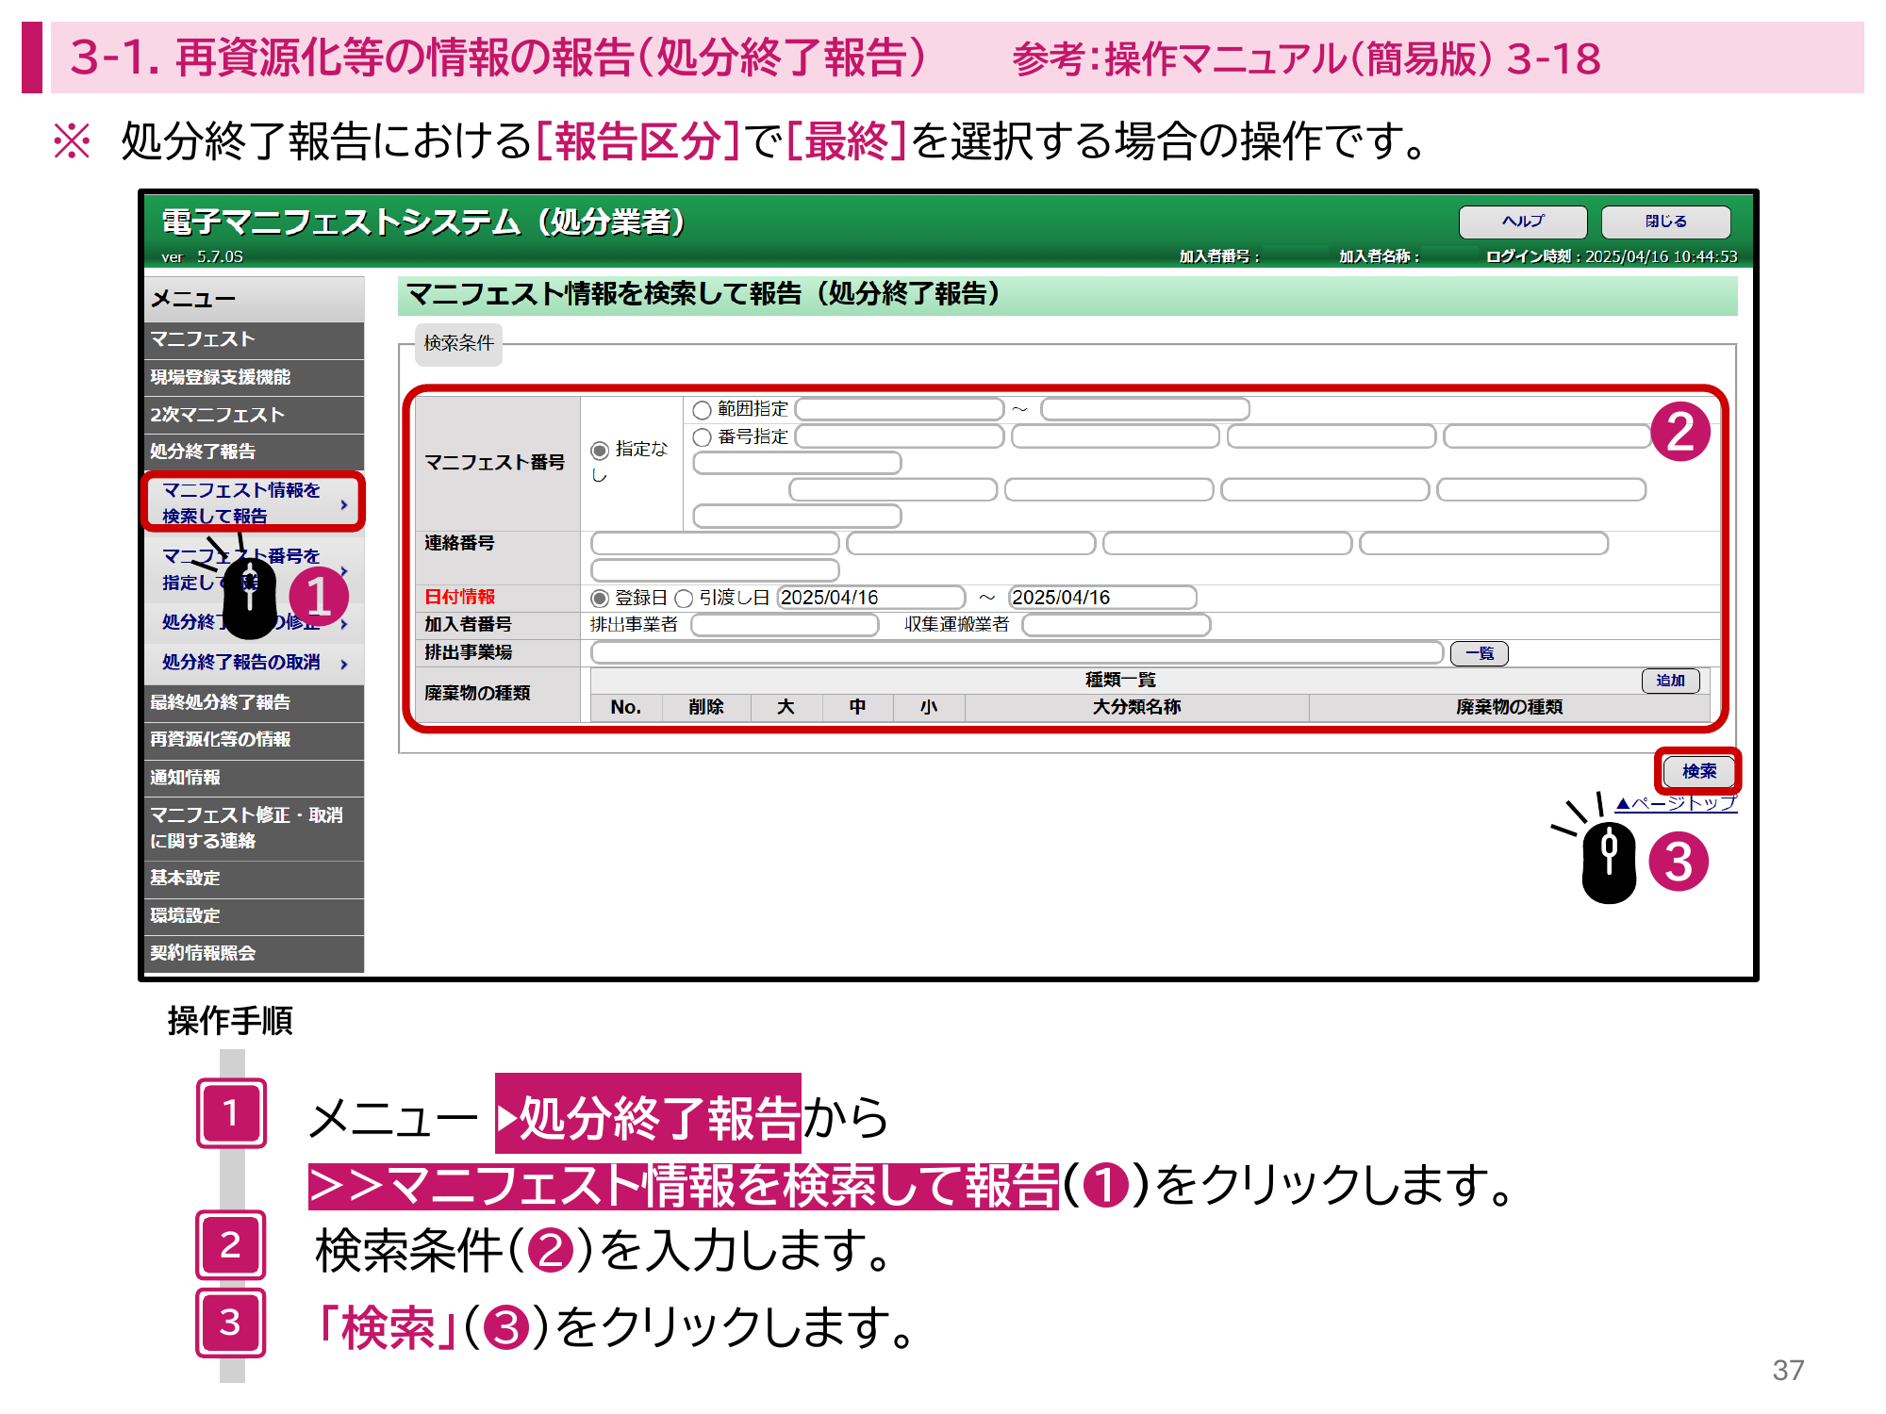Click the ヘルプ button
This screenshot has width=1886, height=1414.
tap(1523, 222)
